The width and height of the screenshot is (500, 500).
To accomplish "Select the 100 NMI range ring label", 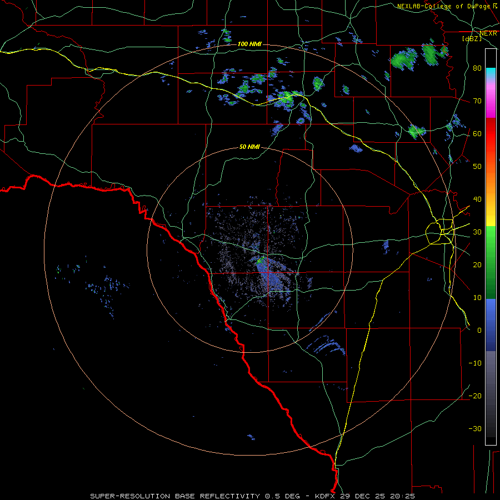I will click(x=249, y=44).
